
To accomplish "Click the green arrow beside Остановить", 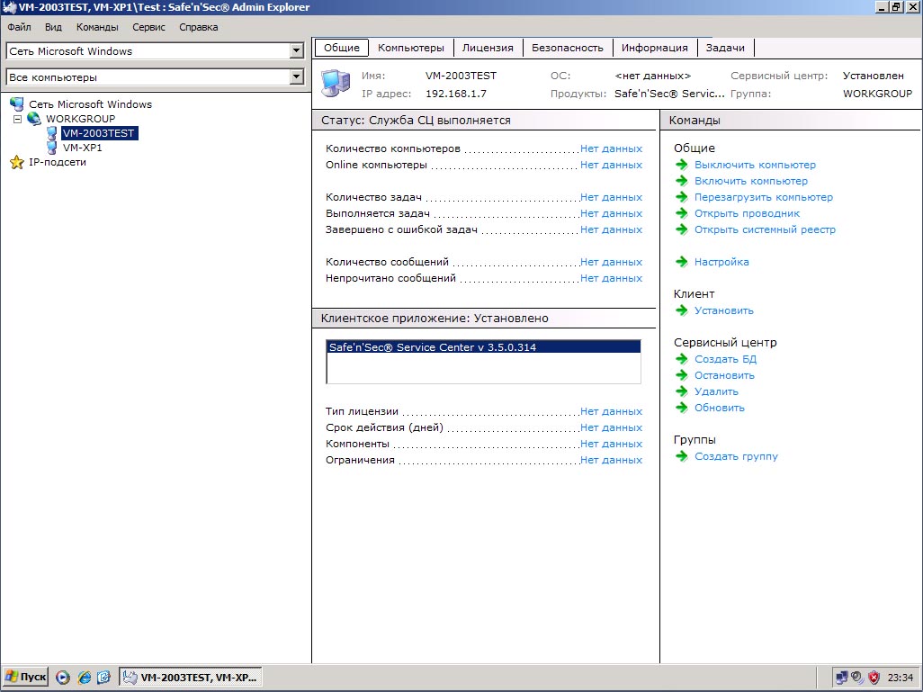I will pyautogui.click(x=682, y=375).
